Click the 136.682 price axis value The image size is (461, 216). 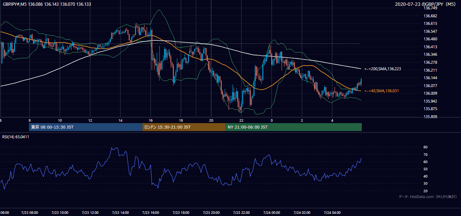pyautogui.click(x=430, y=16)
